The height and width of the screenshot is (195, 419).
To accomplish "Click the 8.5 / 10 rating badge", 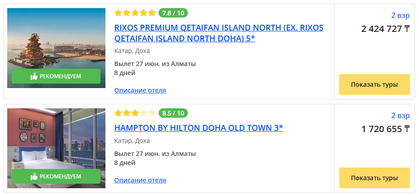I will coord(173,113).
